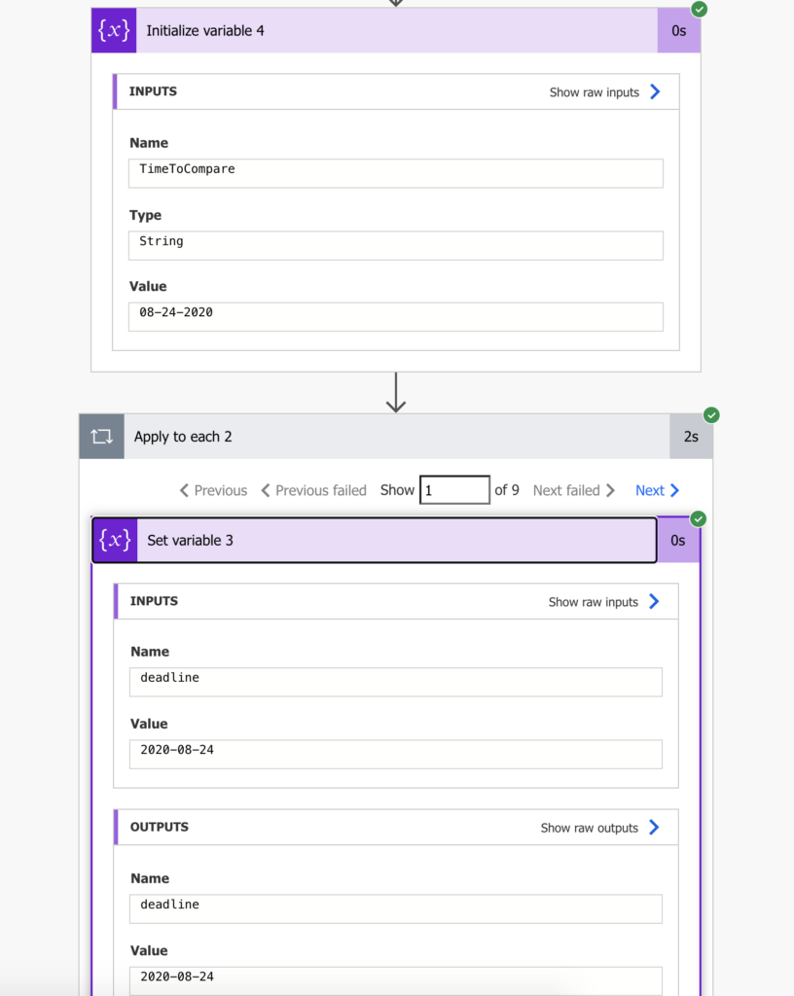
Task: Collapse the Initialize variable 4 action header
Action: [x=396, y=30]
